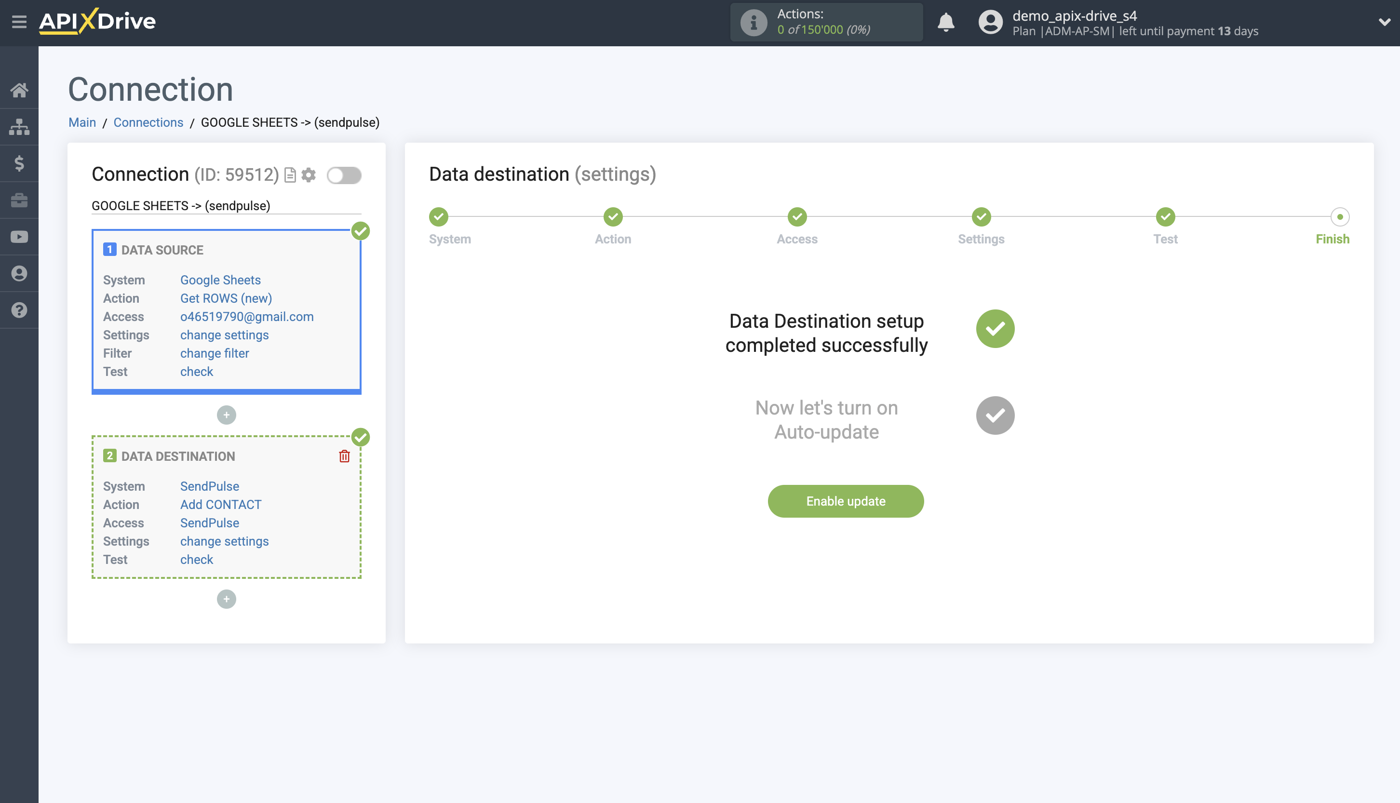The height and width of the screenshot is (803, 1400).
Task: Edit the connection name field
Action: tap(226, 206)
